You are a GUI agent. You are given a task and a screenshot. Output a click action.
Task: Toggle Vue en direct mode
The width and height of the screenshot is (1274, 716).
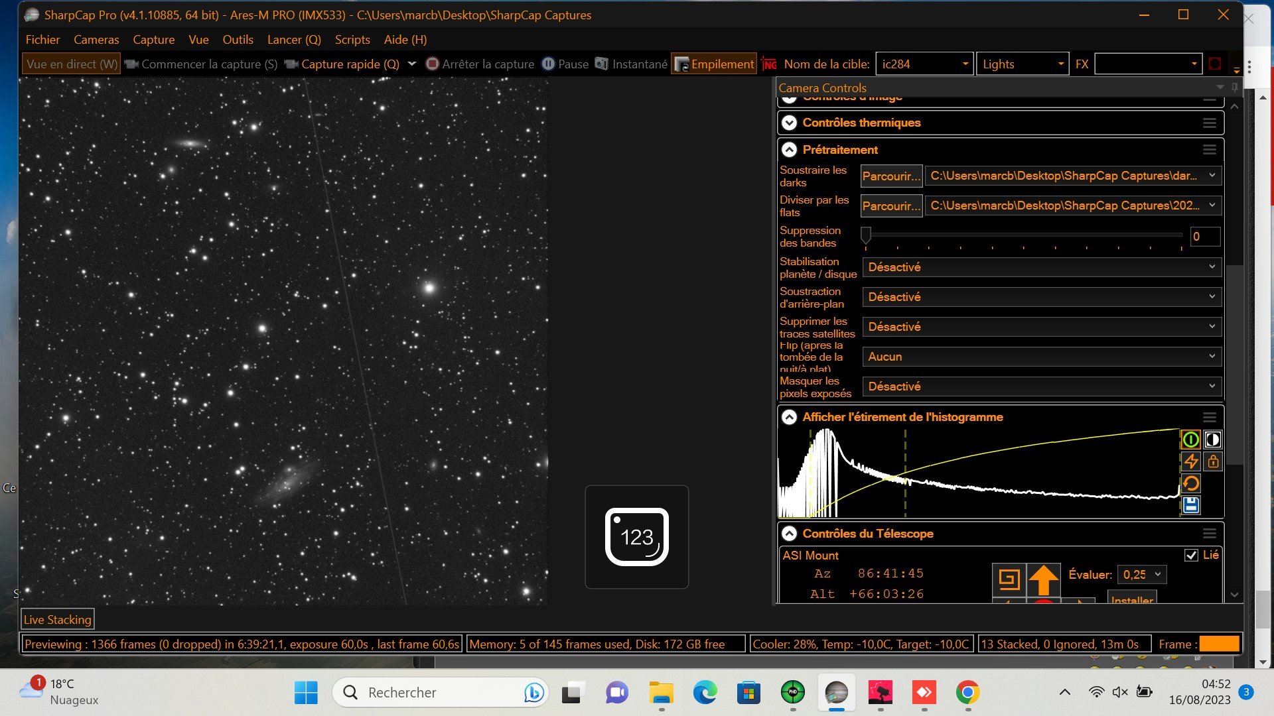click(71, 64)
